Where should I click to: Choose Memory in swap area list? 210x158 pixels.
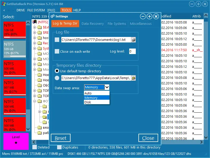(97, 98)
